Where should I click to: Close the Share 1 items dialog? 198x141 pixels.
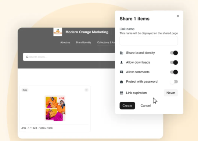coord(178,16)
